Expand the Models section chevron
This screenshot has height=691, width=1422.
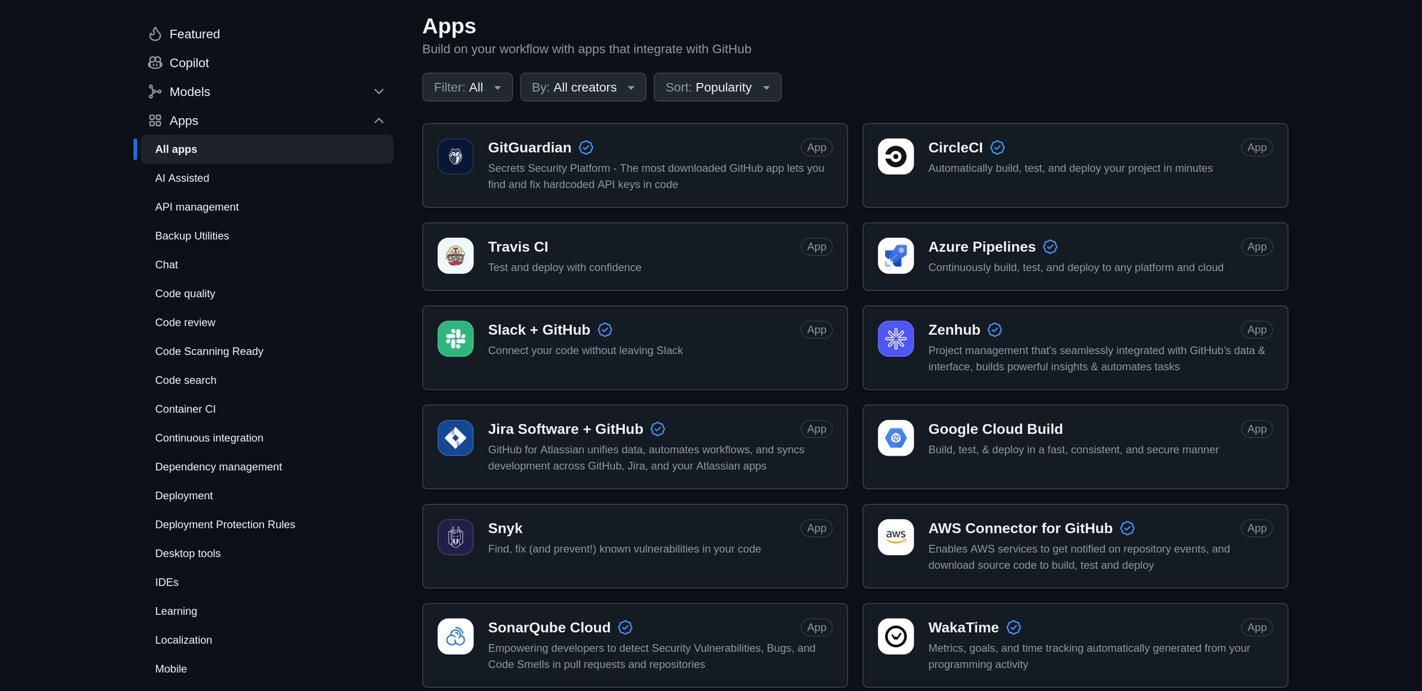pos(379,92)
